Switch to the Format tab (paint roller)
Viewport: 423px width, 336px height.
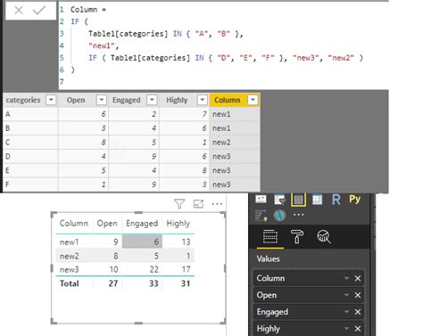pyautogui.click(x=297, y=237)
